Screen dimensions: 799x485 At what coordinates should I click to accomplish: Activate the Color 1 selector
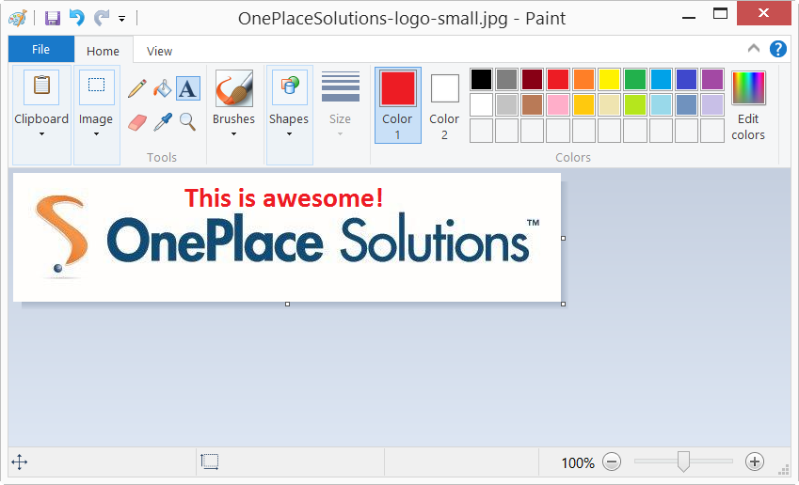click(397, 104)
